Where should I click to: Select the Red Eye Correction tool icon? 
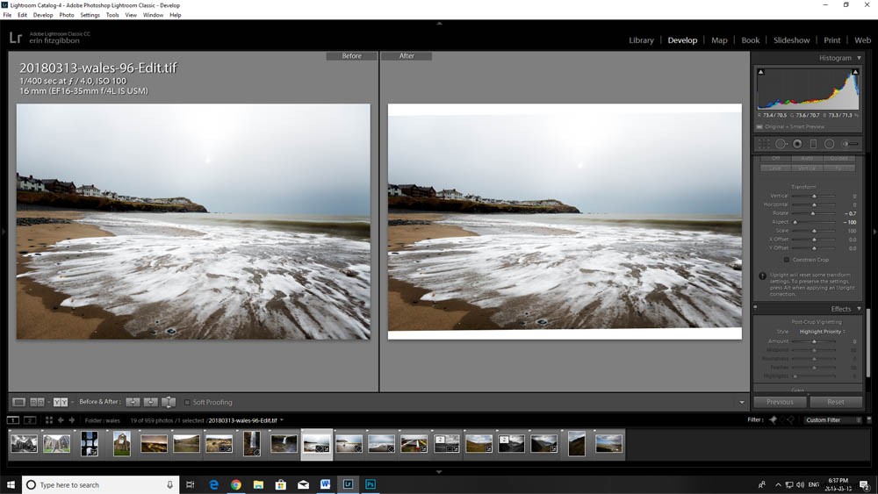click(797, 144)
